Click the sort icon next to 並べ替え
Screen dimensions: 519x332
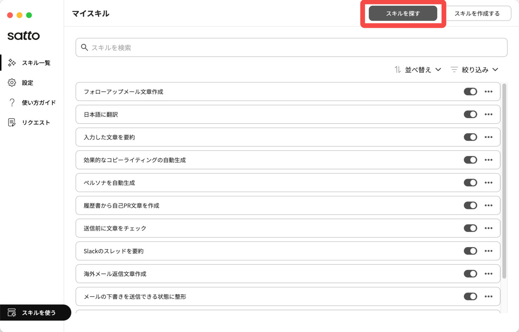click(398, 69)
